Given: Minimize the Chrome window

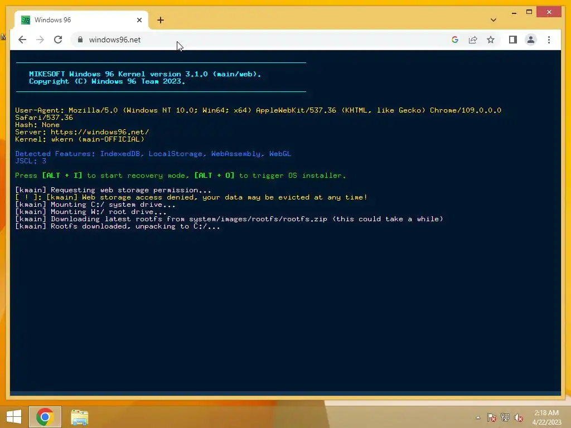Looking at the screenshot, I should tap(514, 12).
